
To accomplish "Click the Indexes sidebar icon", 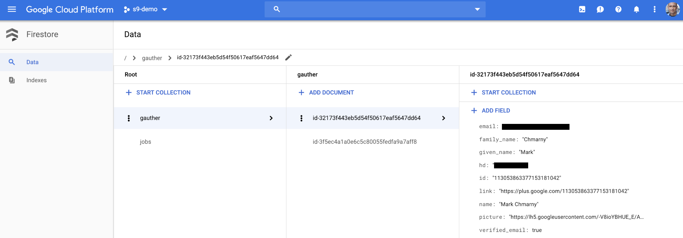I will click(x=12, y=80).
